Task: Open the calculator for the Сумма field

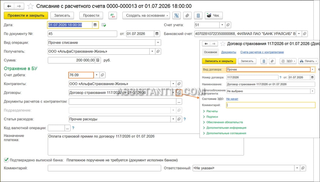Action: pyautogui.click(x=98, y=60)
